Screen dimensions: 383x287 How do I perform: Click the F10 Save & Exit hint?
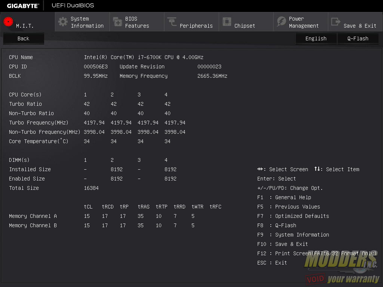tap(283, 244)
